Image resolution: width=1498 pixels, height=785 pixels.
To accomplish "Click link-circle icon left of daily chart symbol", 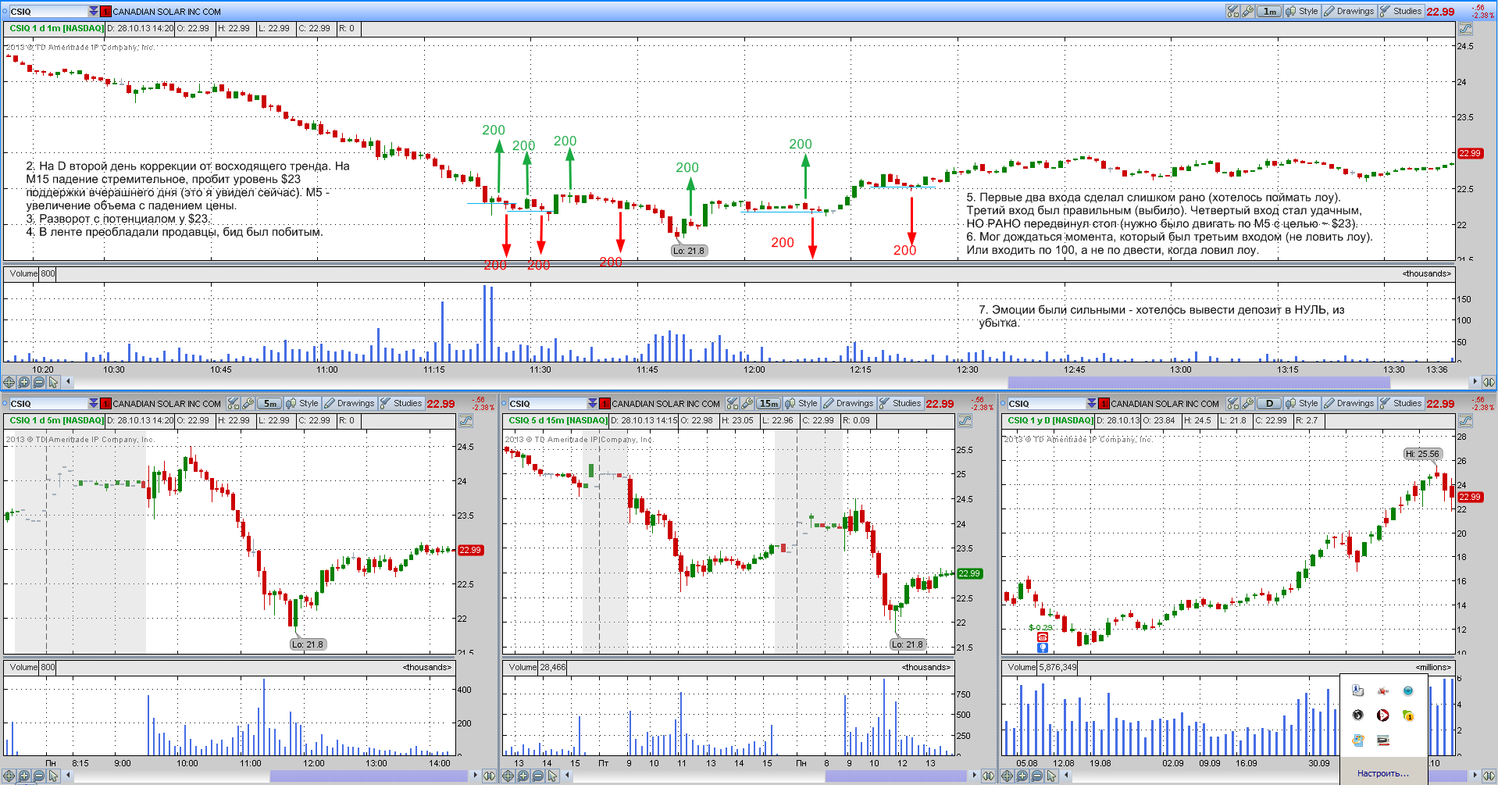I will [x=1003, y=403].
